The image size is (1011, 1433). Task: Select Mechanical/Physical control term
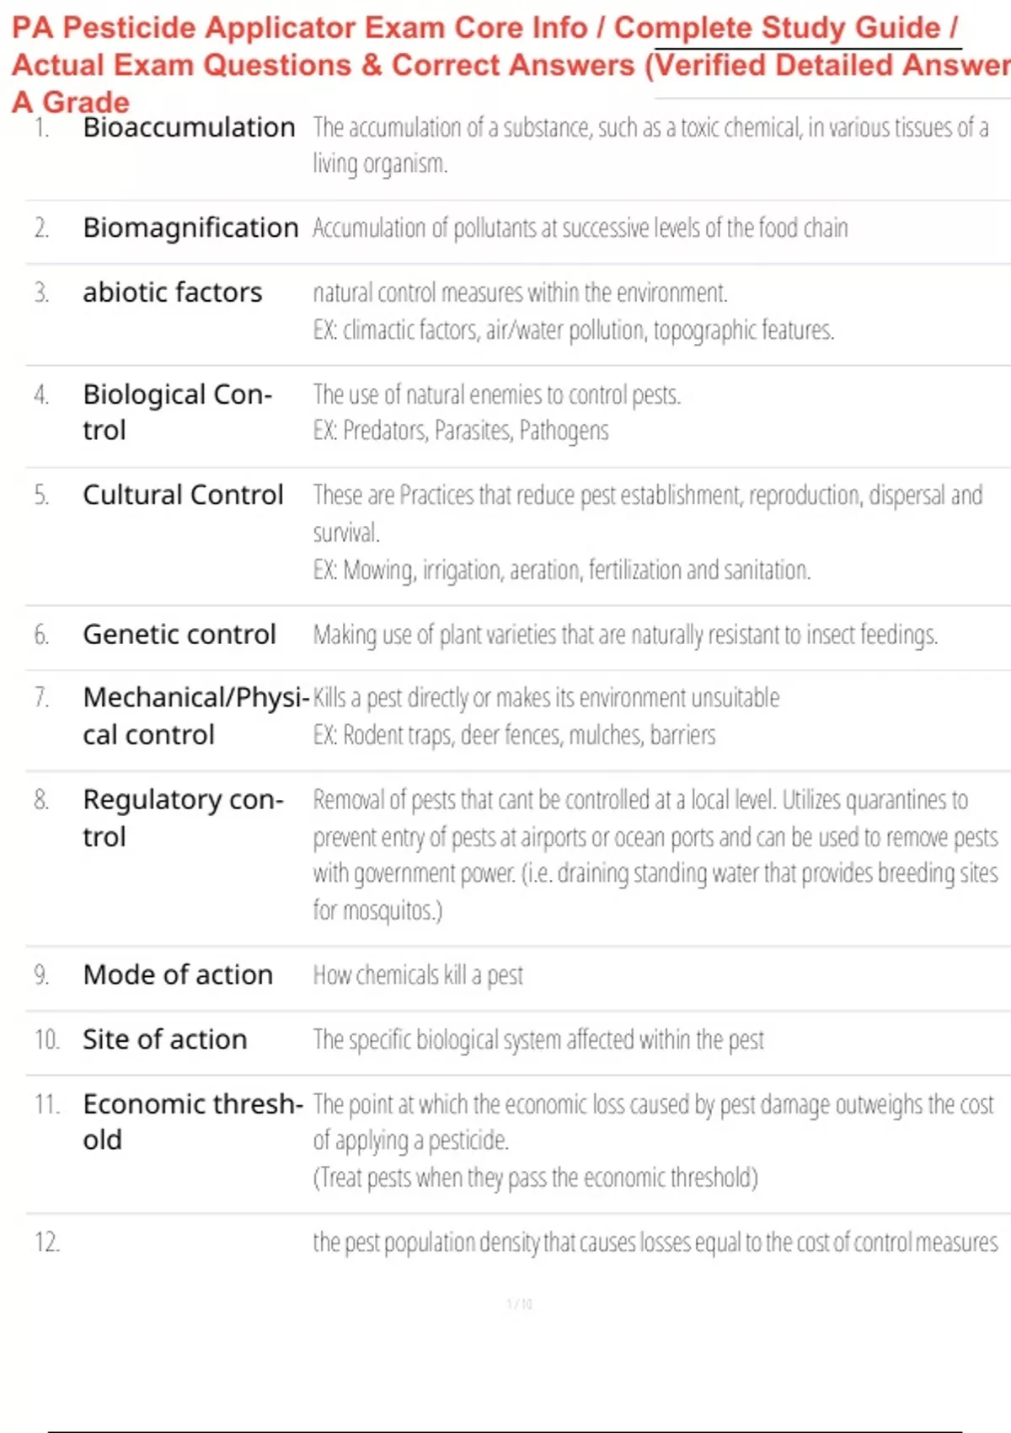pyautogui.click(x=194, y=716)
